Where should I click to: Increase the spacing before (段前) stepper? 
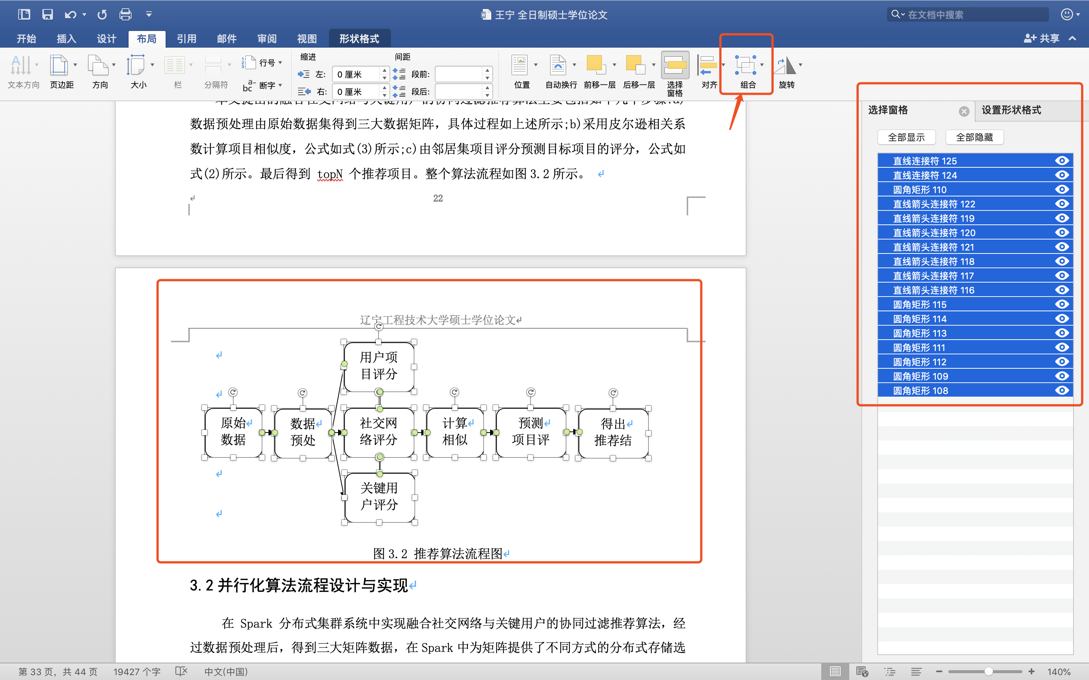(487, 71)
